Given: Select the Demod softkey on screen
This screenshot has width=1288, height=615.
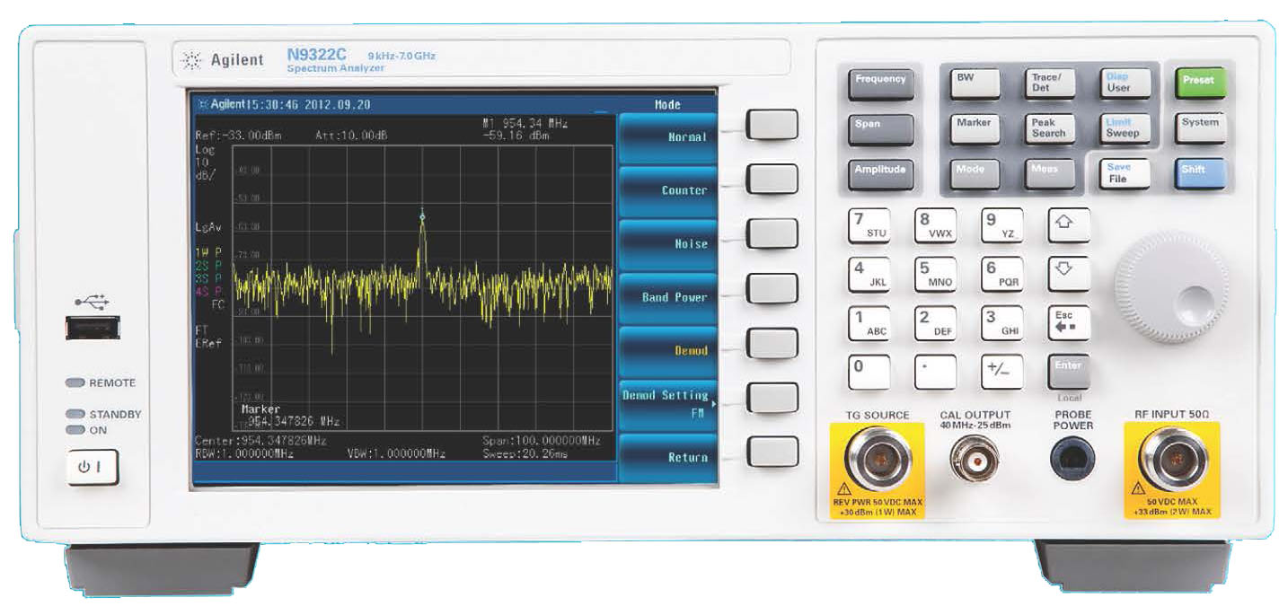Looking at the screenshot, I should (668, 350).
